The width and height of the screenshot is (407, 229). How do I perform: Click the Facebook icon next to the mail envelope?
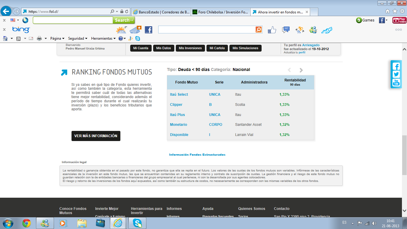point(148,30)
